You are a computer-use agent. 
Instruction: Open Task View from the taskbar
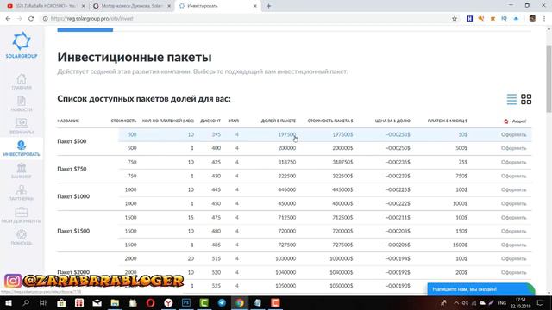[x=43, y=302]
